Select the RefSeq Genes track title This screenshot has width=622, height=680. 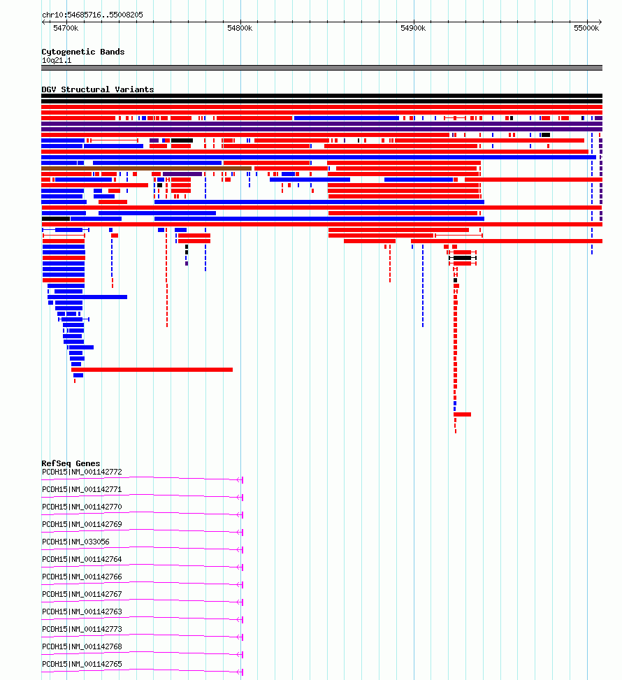pos(71,463)
